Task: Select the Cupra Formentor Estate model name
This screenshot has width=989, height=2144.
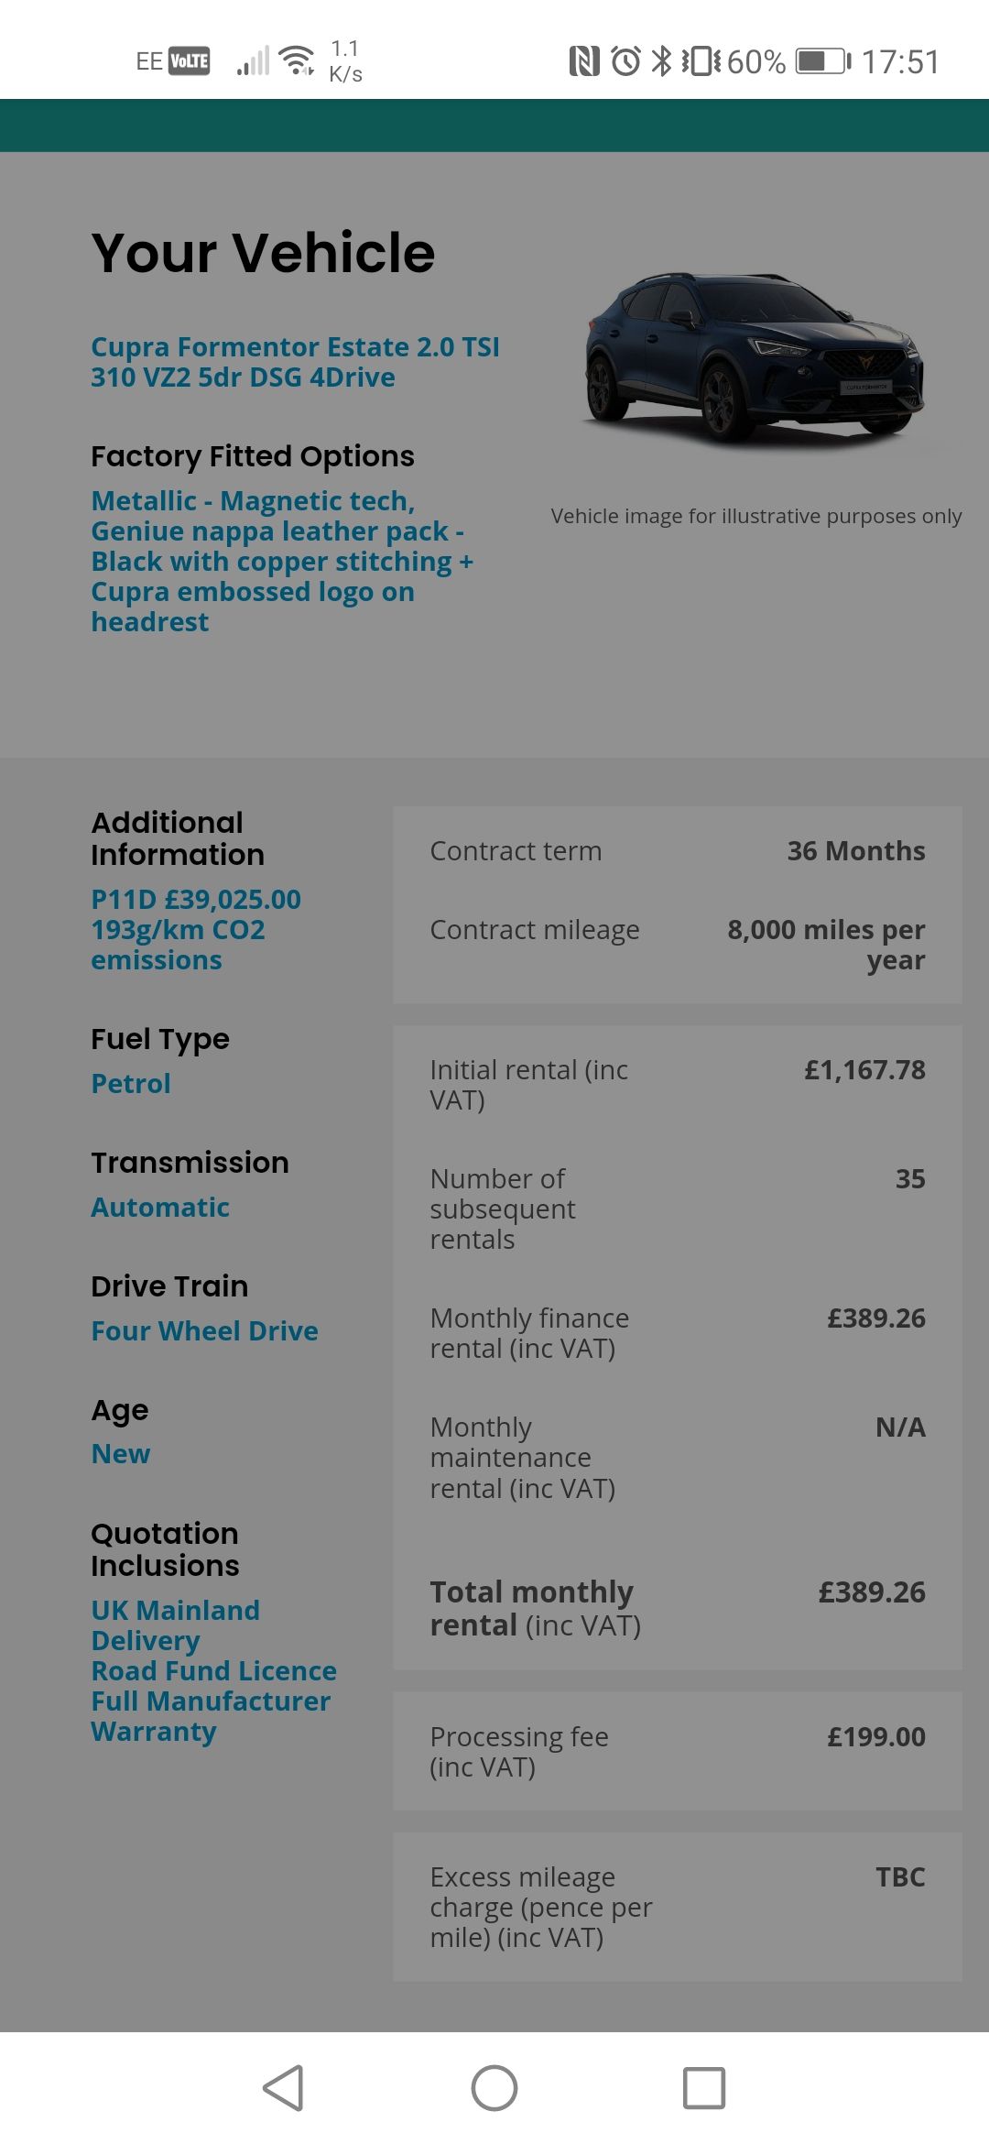Action: coord(295,362)
